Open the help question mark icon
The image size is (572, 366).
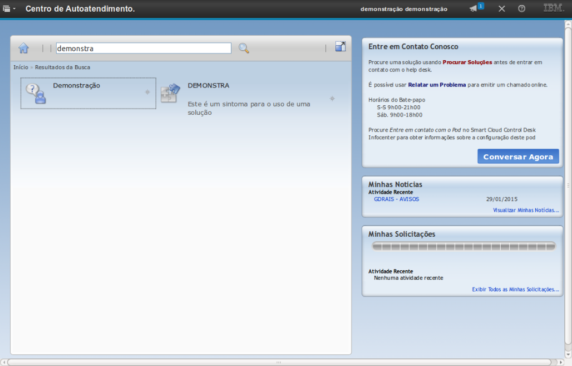pos(521,9)
